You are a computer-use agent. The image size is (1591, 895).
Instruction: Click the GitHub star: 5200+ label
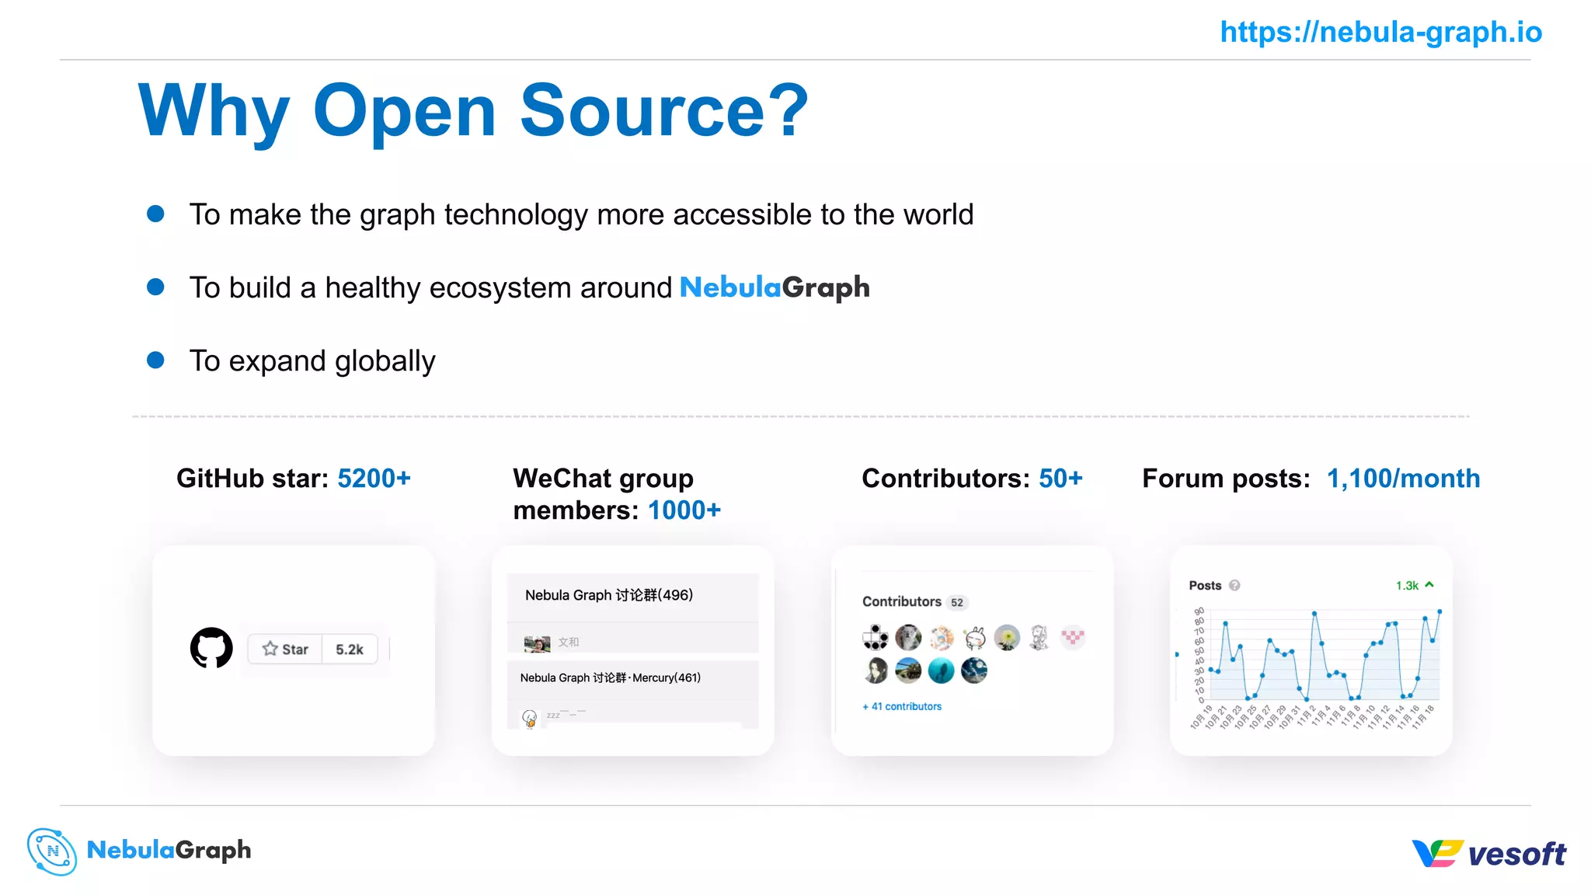294,479
